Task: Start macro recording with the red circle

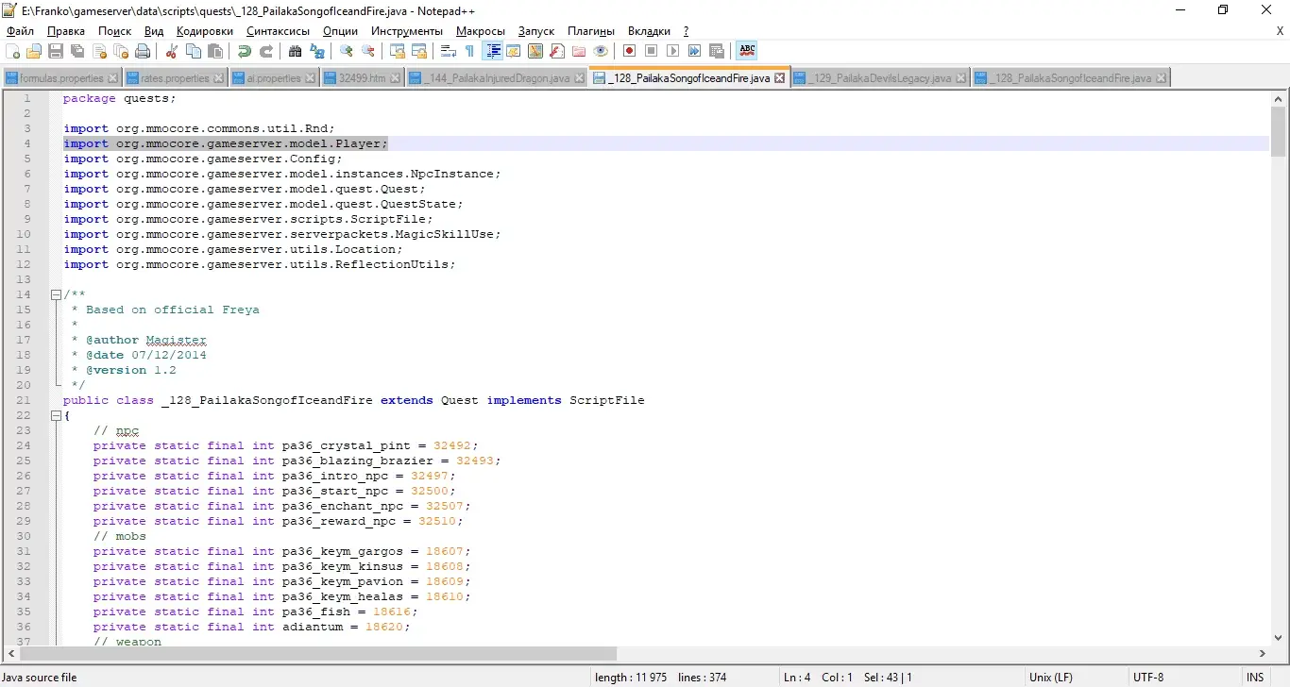Action: pyautogui.click(x=630, y=51)
